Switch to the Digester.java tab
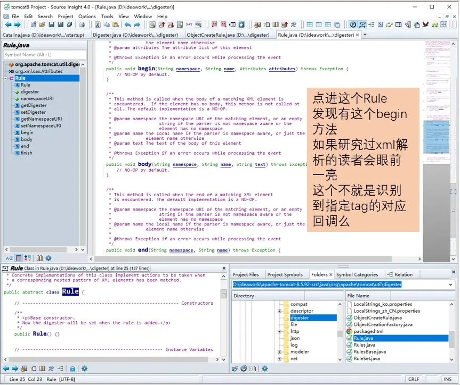The image size is (460, 385). pyautogui.click(x=135, y=35)
